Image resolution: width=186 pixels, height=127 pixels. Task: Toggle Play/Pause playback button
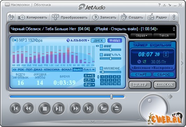[59, 109]
